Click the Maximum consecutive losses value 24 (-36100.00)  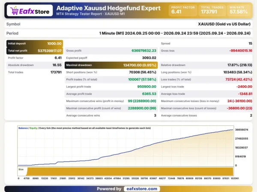[x=240, y=101]
